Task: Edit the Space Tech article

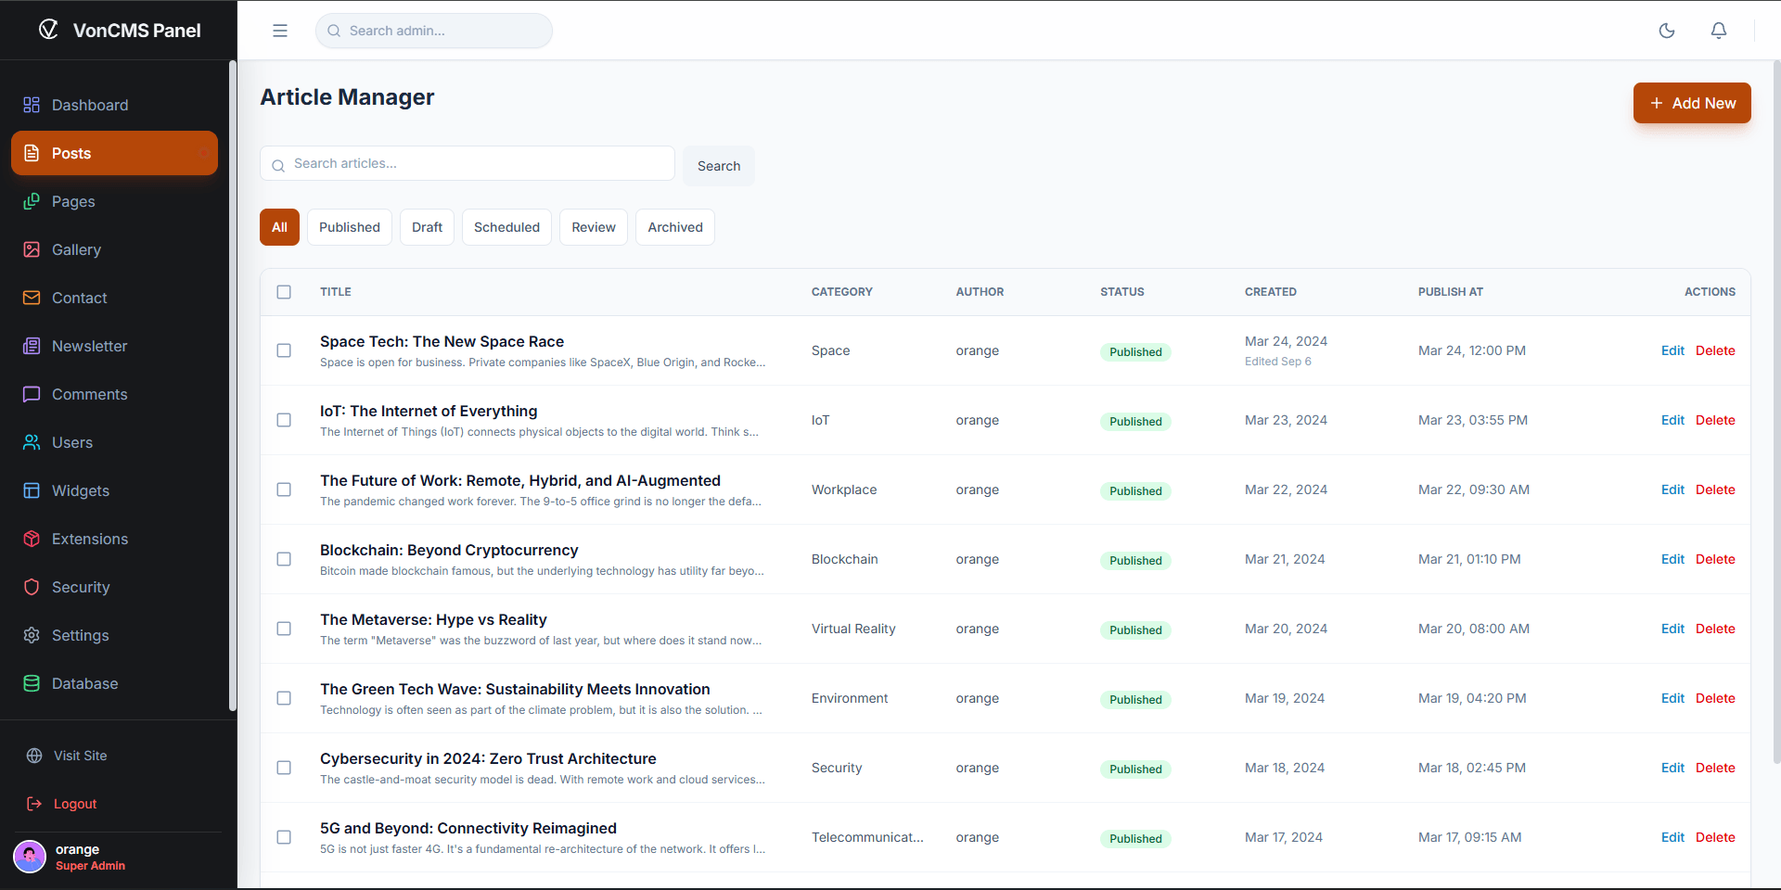Action: [1672, 350]
